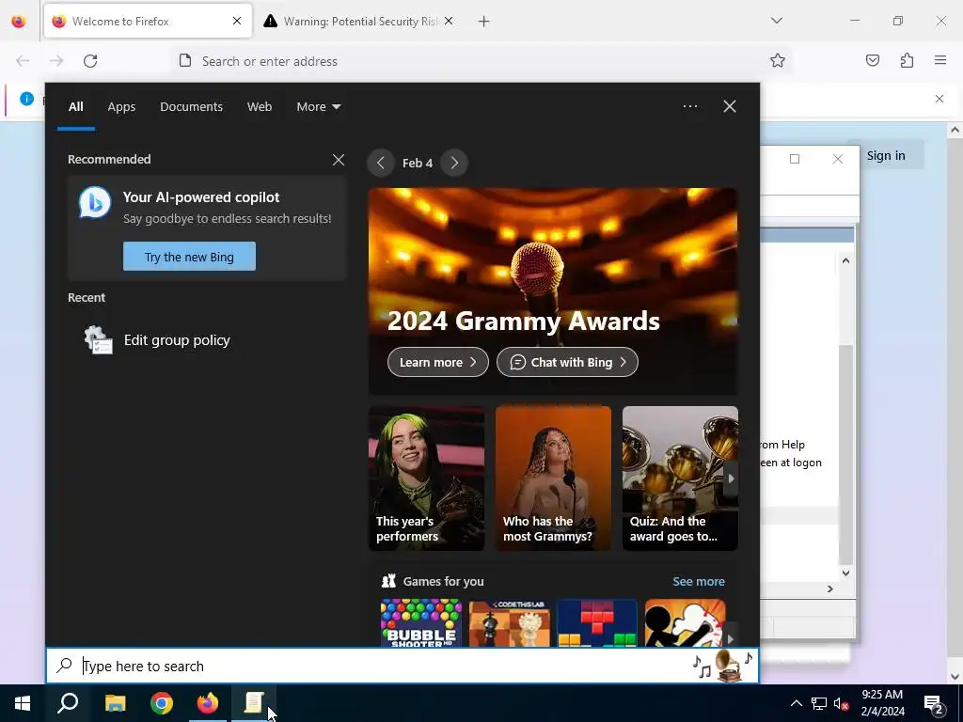
Task: Open the Windows Start menu
Action: point(23,703)
